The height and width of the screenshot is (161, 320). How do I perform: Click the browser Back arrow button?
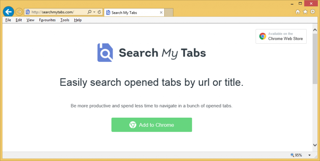(x=8, y=12)
